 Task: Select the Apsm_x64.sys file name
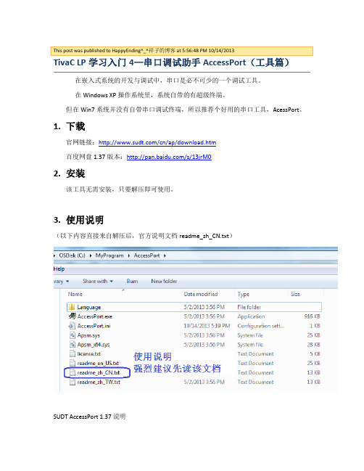point(94,345)
